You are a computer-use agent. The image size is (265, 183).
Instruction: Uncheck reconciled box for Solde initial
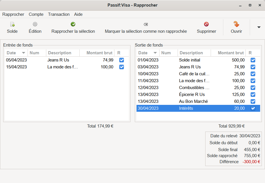point(253,60)
